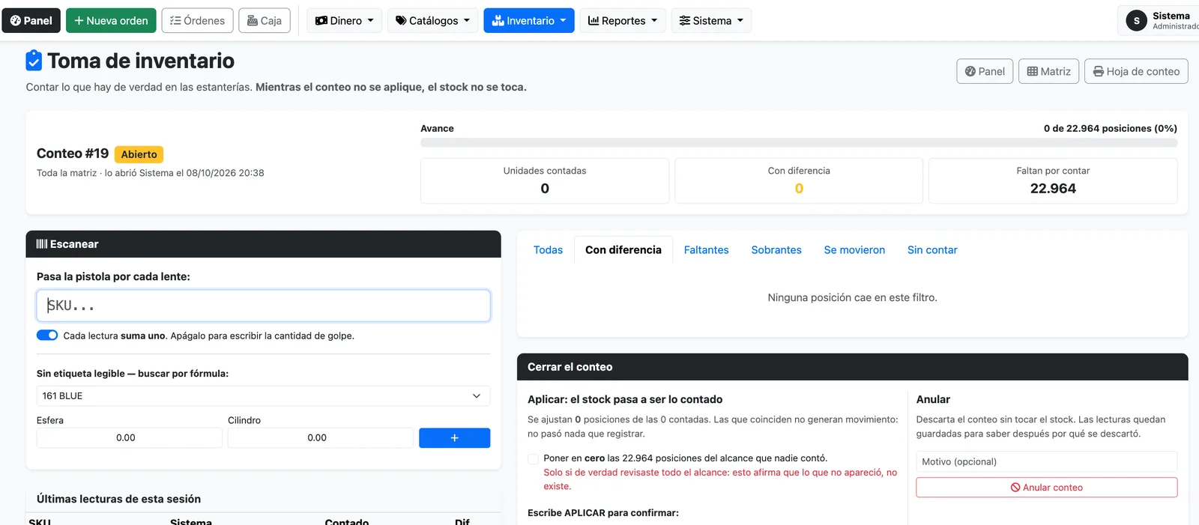Click the Con diferencia summary card

coord(799,180)
